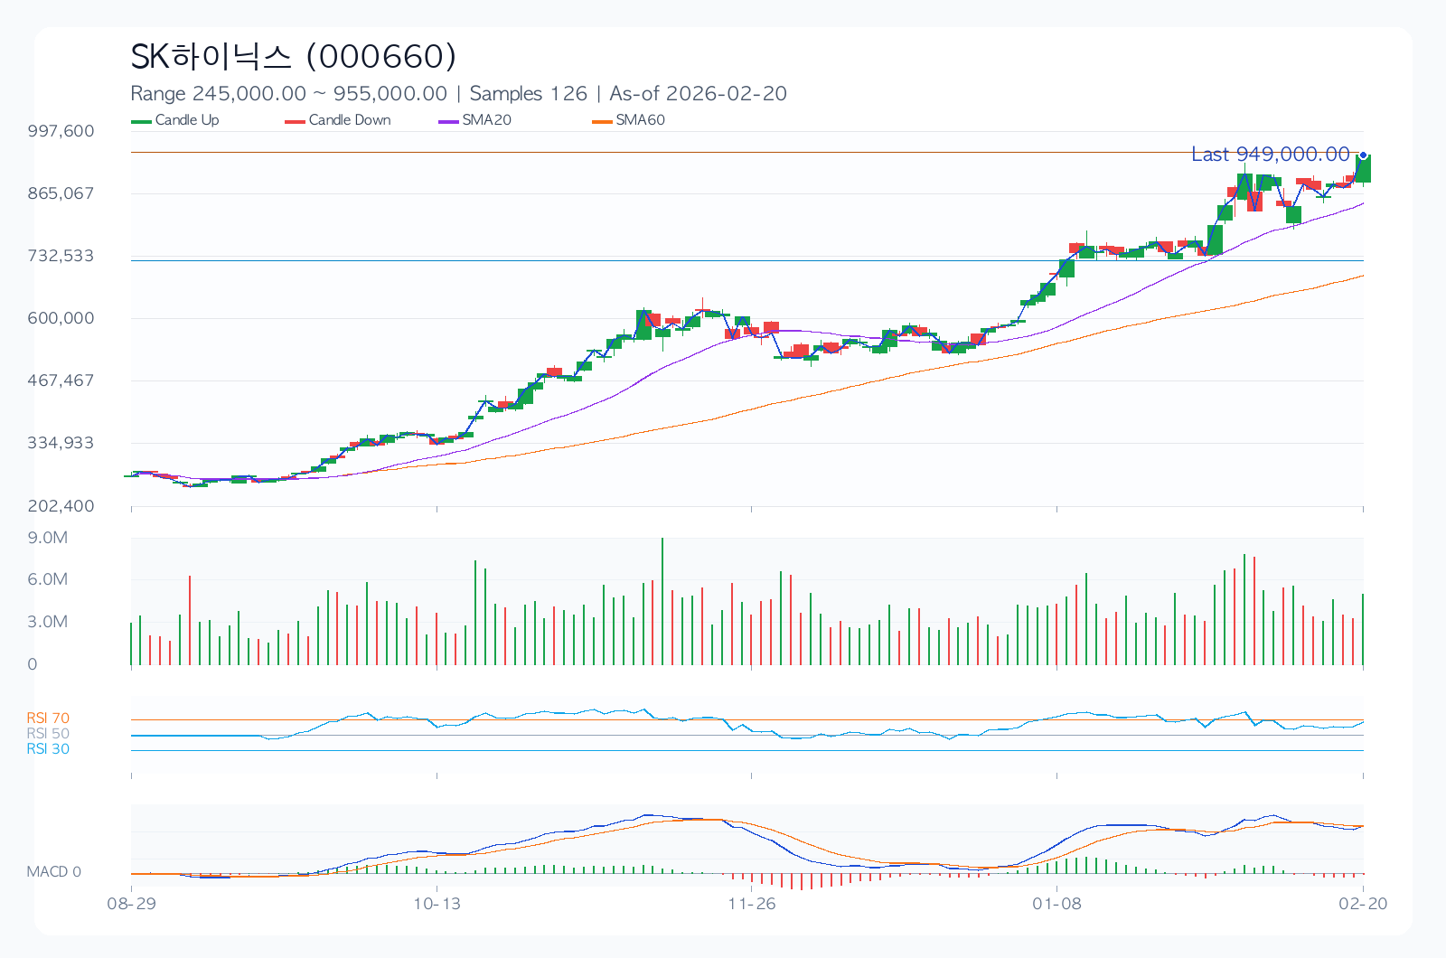Image resolution: width=1446 pixels, height=958 pixels.
Task: Select the 01-08 date axis label
Action: pyautogui.click(x=1056, y=904)
